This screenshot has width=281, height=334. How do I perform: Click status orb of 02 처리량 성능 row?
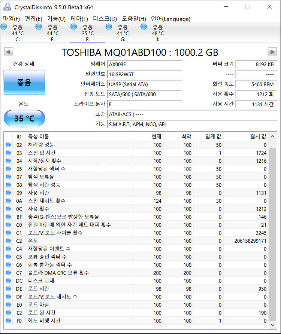[x=8, y=145]
